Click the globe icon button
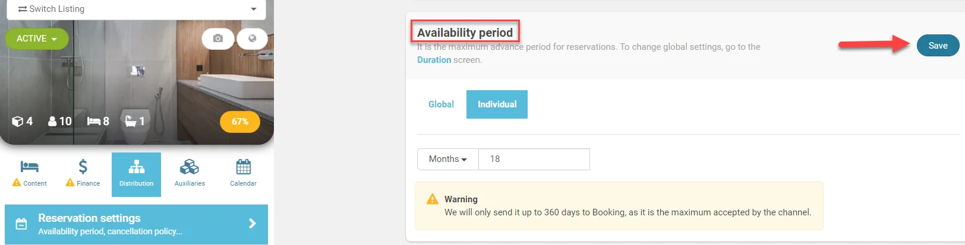965x245 pixels. (x=252, y=39)
